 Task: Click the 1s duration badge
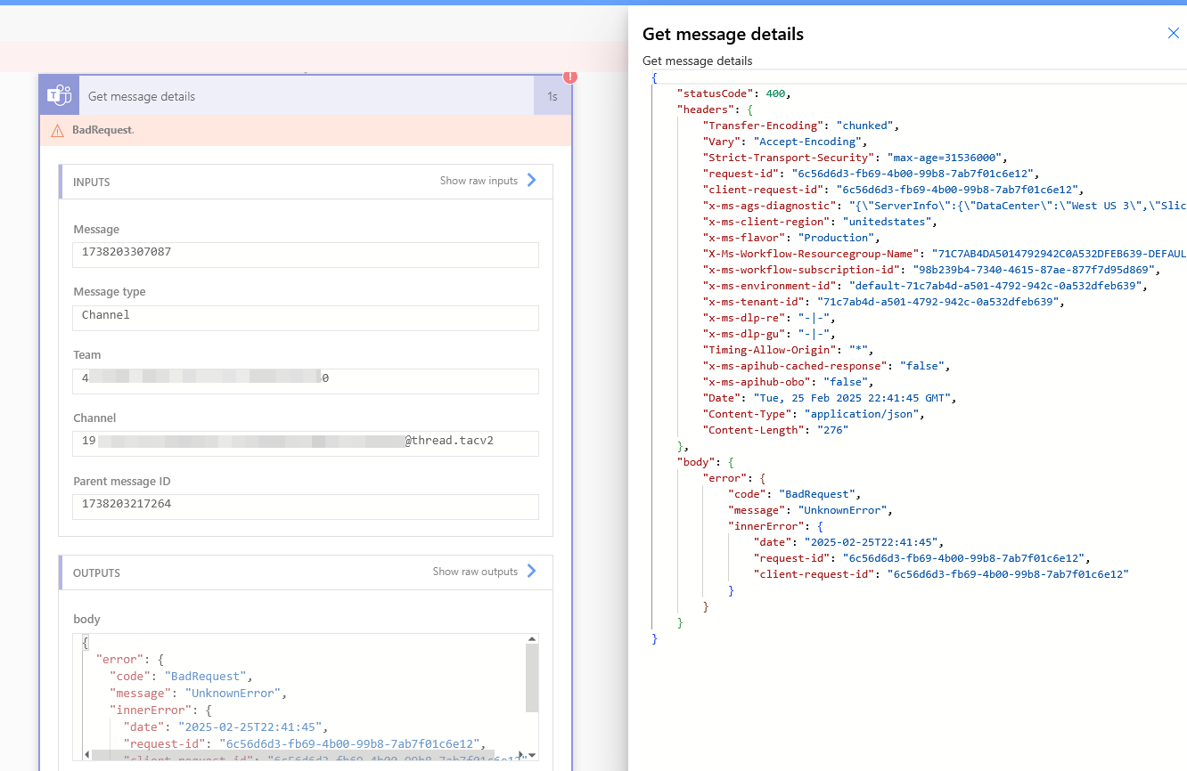(553, 96)
